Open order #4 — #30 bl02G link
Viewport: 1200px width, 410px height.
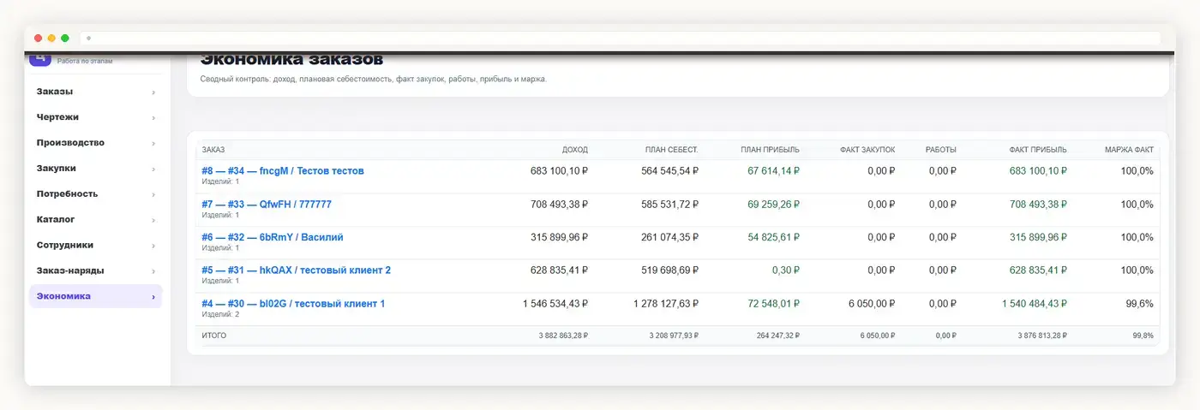pyautogui.click(x=293, y=304)
